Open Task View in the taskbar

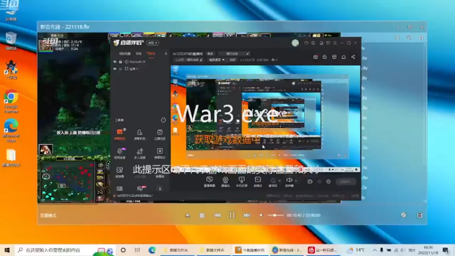[137, 250]
